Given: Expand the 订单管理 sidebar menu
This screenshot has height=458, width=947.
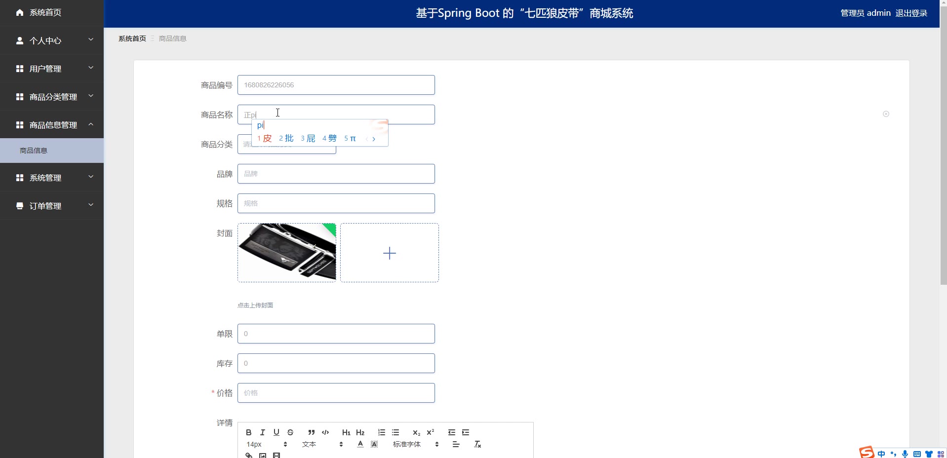Looking at the screenshot, I should 52,206.
